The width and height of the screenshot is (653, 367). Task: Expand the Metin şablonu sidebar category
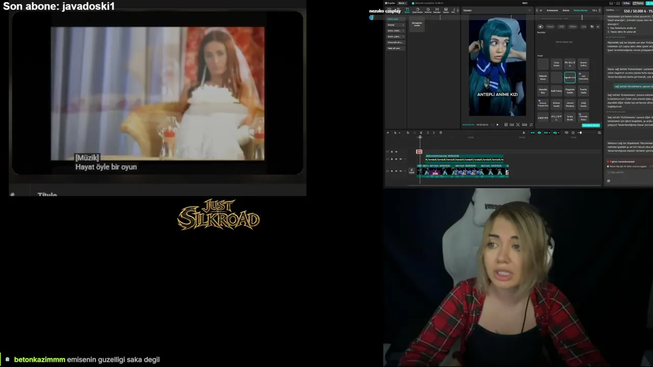point(395,37)
